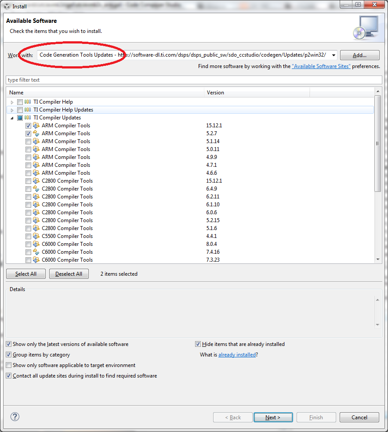Click the ARM Compiler Tools 5.1.14 feature icon
Screen dimensions: 388x432
(36, 141)
